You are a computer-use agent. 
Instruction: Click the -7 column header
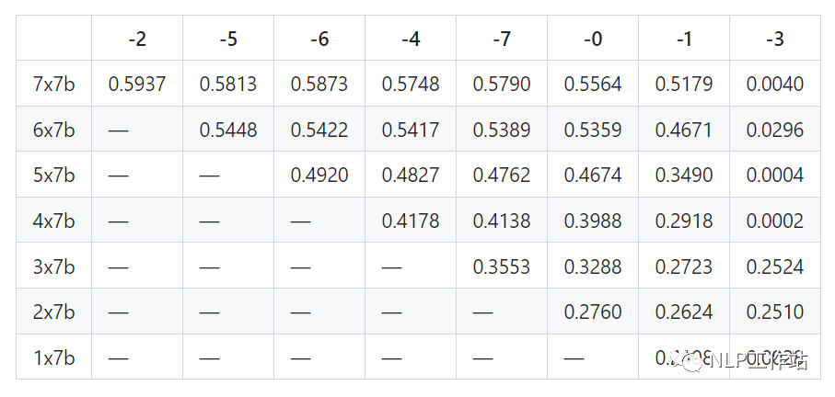(x=502, y=39)
